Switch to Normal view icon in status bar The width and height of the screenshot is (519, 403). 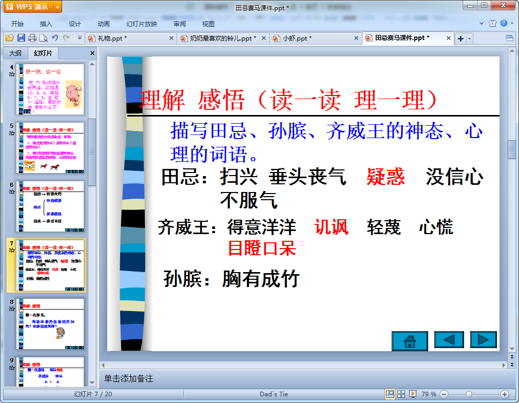[390, 394]
